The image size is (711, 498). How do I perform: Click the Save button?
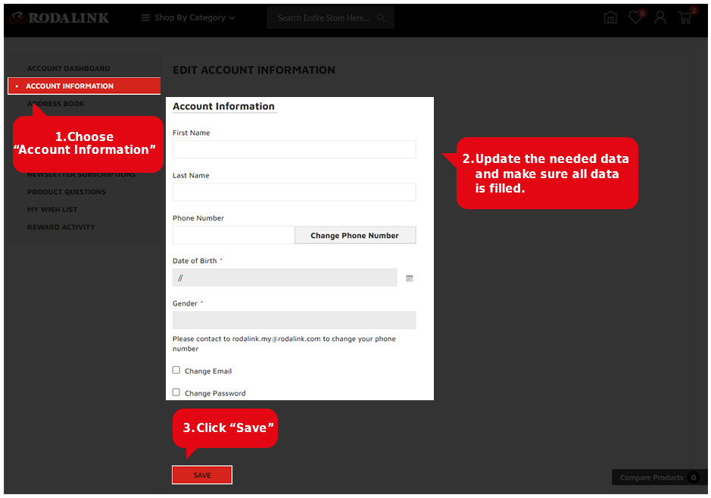click(x=201, y=475)
